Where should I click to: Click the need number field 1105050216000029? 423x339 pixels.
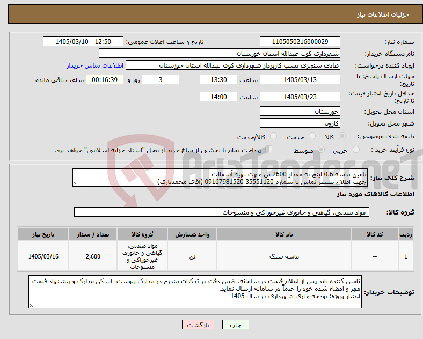300,41
